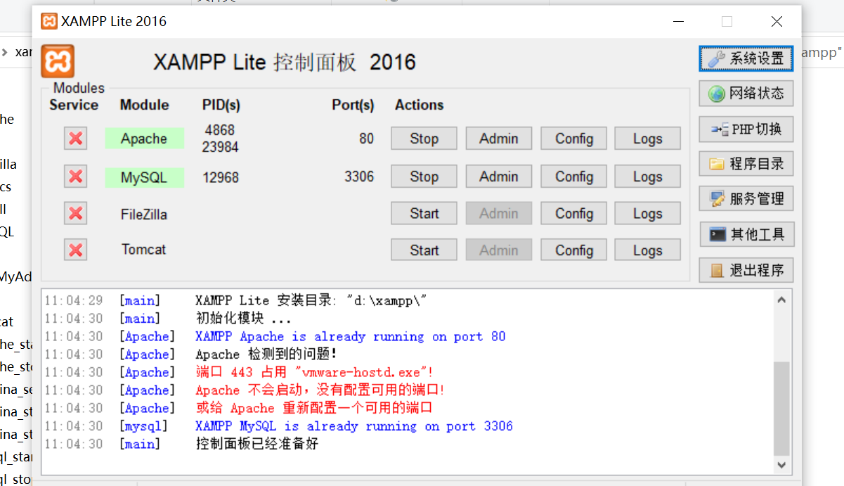
Task: Click Apache PID 23984
Action: [x=220, y=147]
